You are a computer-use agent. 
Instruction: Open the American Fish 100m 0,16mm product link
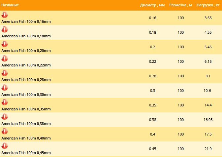point(26,21)
